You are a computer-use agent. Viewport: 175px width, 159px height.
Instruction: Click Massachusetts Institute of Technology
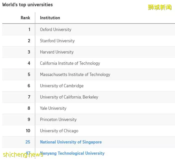tap(75, 74)
